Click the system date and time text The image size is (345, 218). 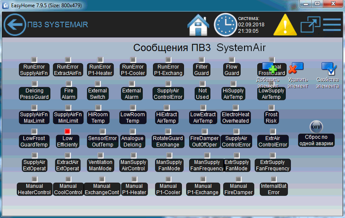[x=251, y=25]
